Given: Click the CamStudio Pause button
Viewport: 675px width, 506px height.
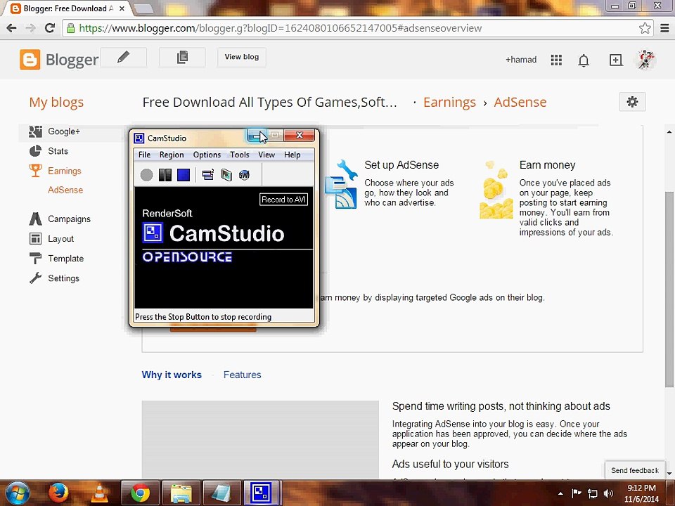Looking at the screenshot, I should point(165,175).
